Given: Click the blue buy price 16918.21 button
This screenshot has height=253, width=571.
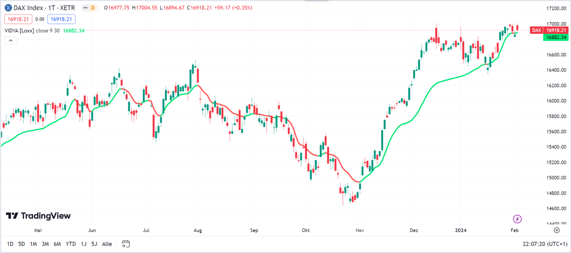Looking at the screenshot, I should (61, 19).
